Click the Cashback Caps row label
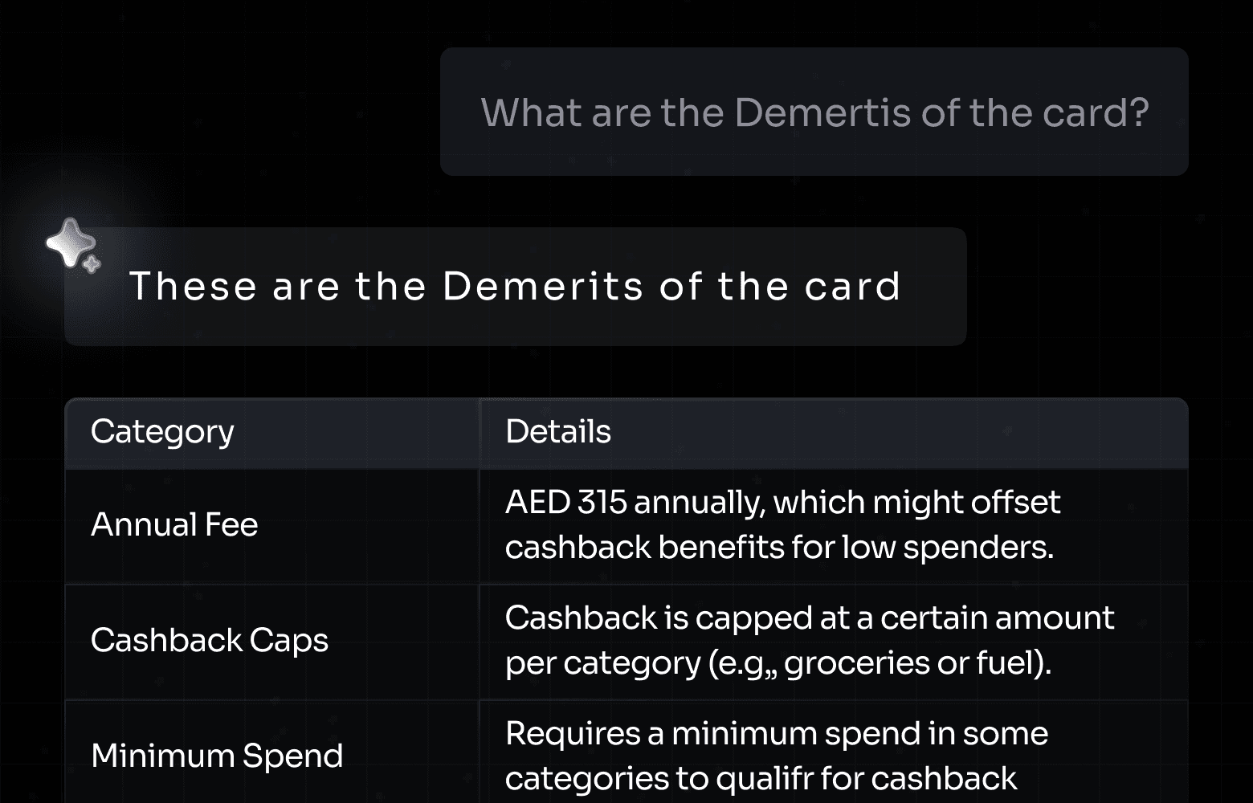1253x803 pixels. [x=210, y=640]
